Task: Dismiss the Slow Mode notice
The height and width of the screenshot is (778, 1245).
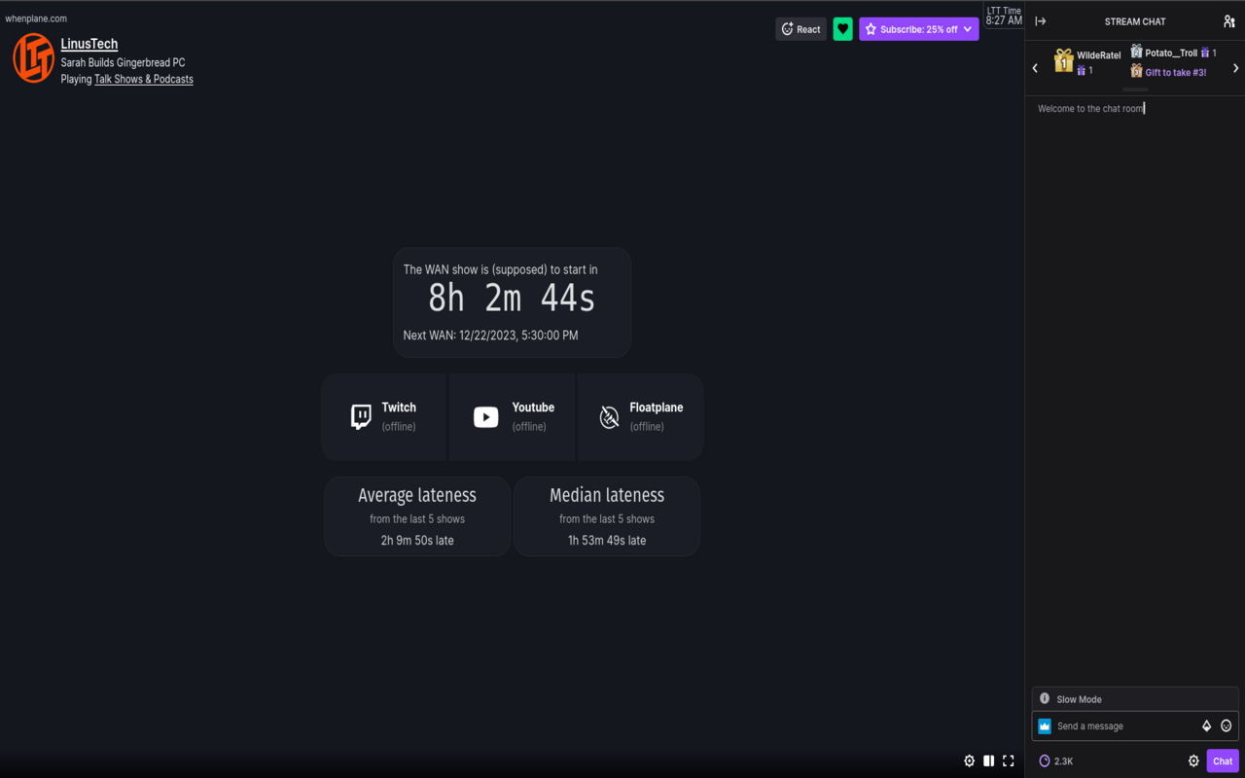Action: tap(1044, 698)
